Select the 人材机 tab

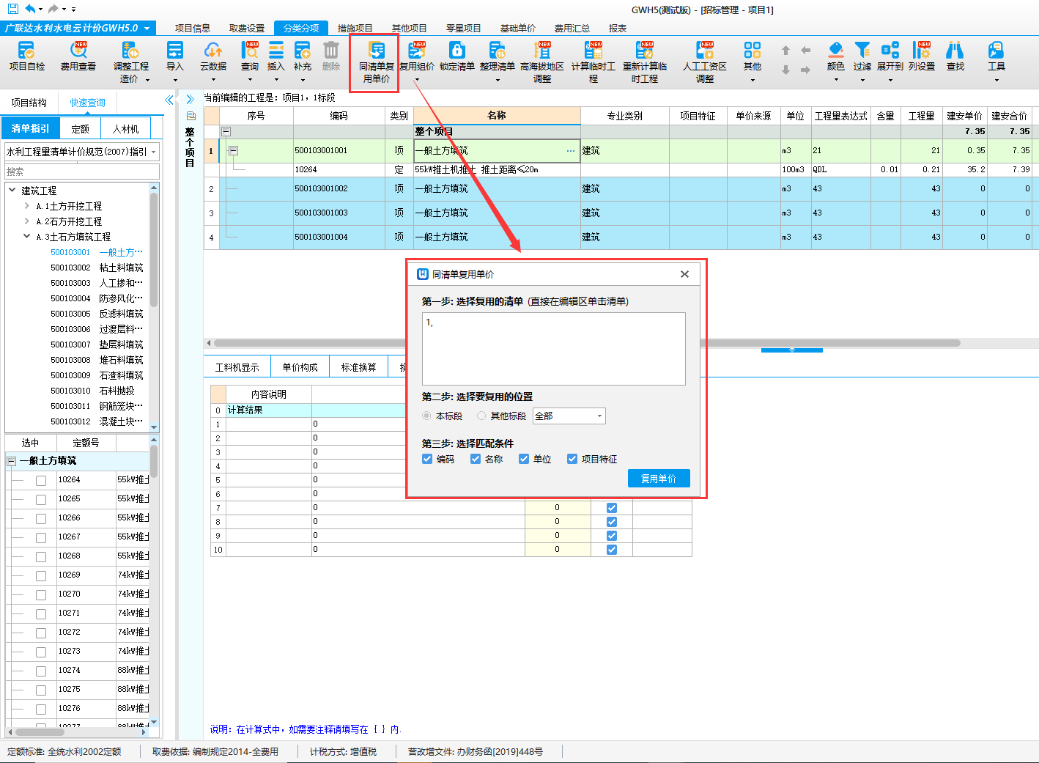point(125,128)
